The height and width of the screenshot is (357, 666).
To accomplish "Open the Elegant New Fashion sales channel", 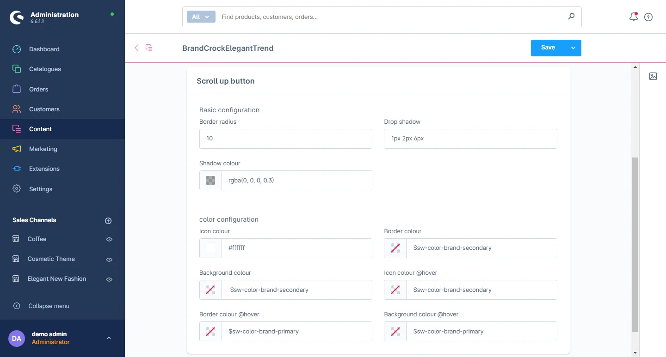I will (56, 278).
